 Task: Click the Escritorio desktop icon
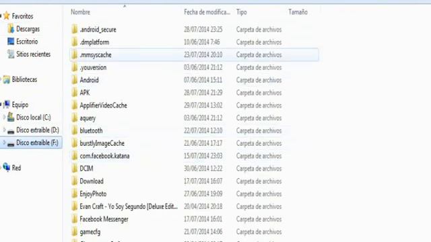(11, 42)
